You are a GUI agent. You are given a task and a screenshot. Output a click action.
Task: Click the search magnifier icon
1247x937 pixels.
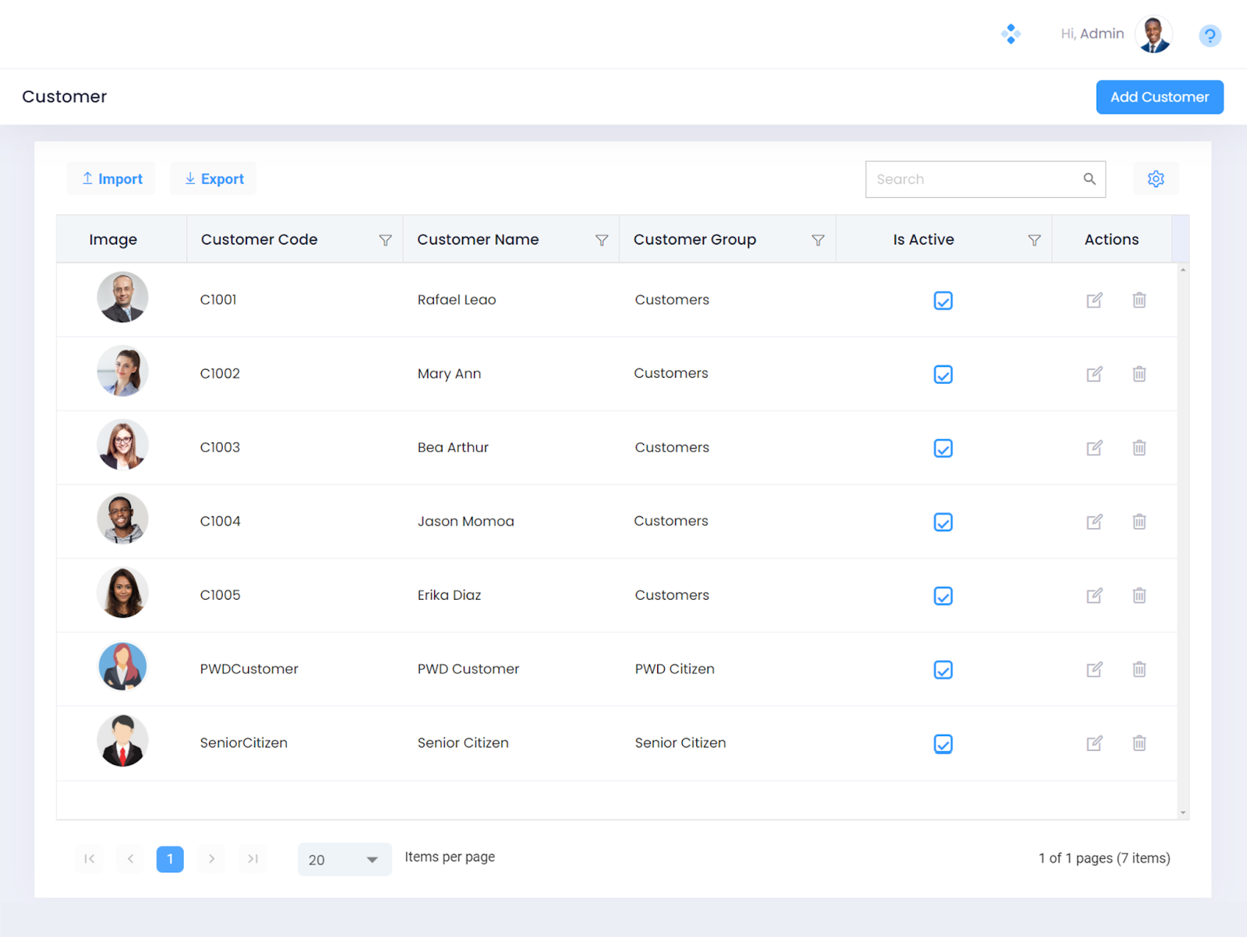(x=1089, y=179)
